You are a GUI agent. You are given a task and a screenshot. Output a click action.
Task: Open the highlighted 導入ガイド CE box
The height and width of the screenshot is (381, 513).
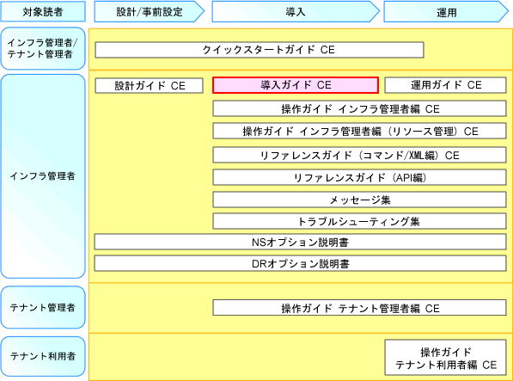pyautogui.click(x=296, y=85)
